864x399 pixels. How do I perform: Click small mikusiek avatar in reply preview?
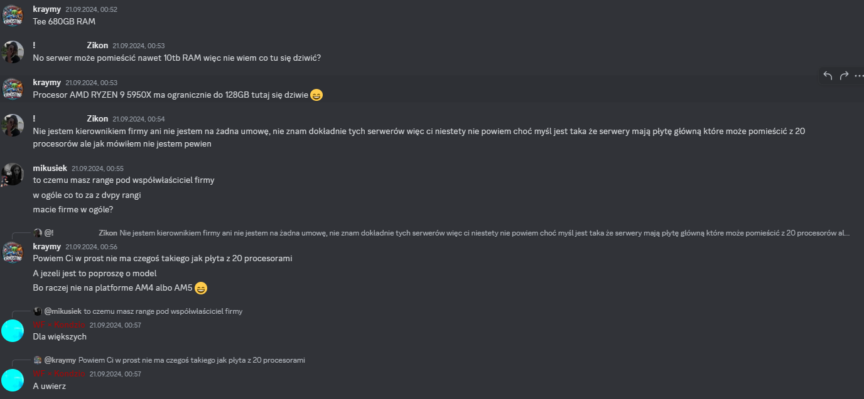pos(38,311)
